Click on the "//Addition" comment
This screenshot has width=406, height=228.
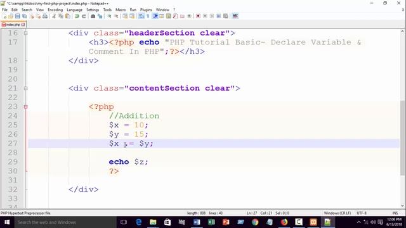134,116
